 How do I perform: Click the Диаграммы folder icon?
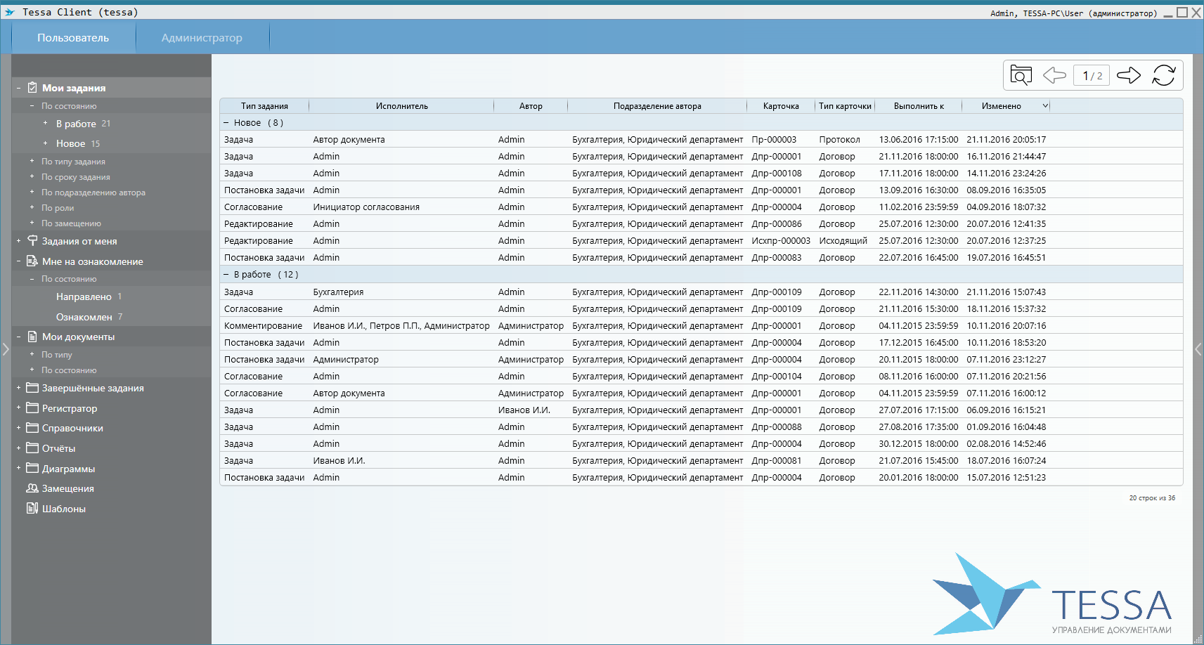tap(32, 468)
